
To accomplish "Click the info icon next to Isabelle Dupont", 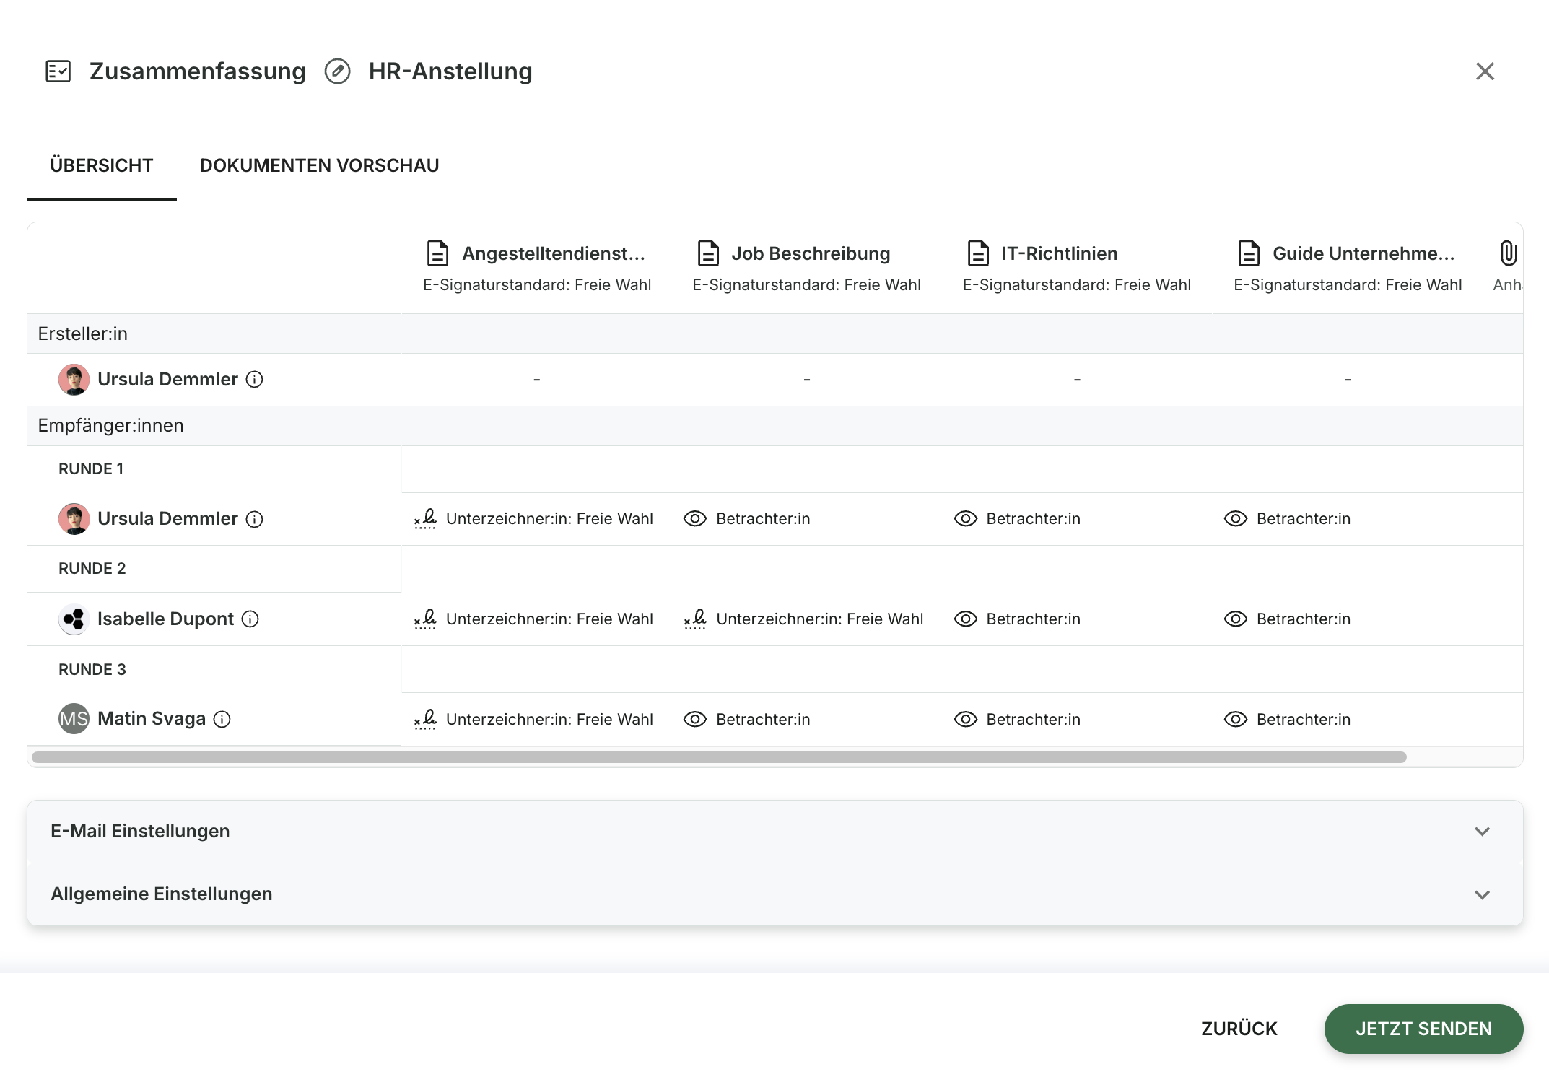I will click(250, 619).
